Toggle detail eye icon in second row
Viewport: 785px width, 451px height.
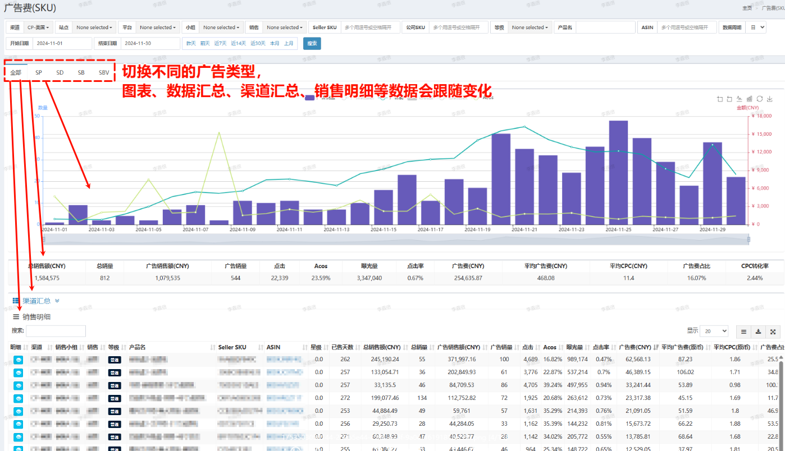[18, 372]
